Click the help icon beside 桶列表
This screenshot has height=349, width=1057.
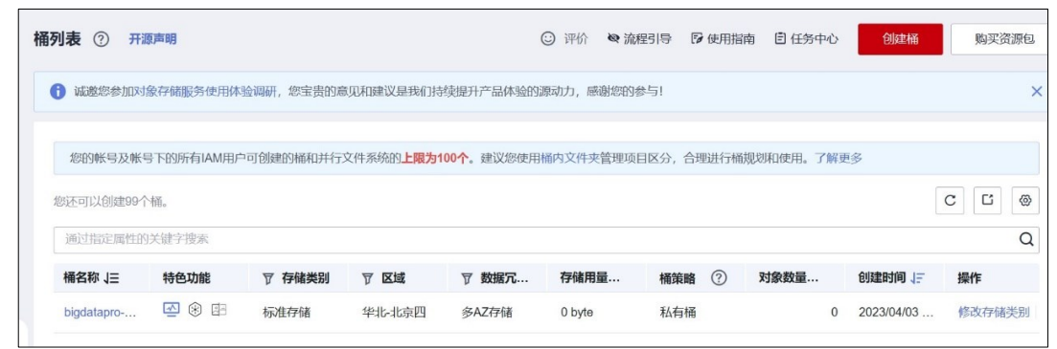(x=102, y=39)
